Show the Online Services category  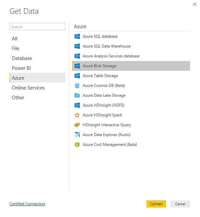37,88
